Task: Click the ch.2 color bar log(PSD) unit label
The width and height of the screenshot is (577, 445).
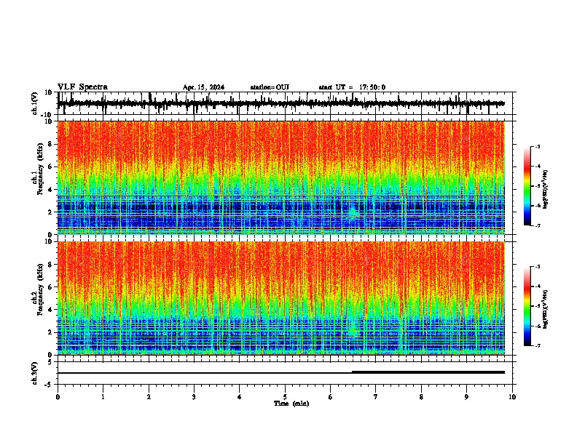Action: [546, 309]
